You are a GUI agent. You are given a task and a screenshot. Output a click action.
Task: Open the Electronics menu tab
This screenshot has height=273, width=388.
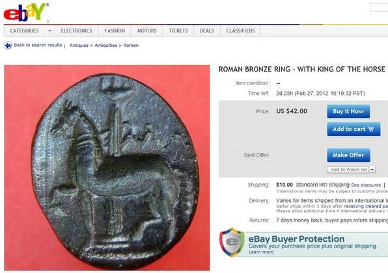[76, 31]
